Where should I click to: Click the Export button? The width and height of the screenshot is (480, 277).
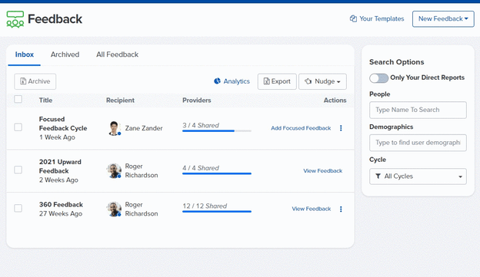[277, 81]
